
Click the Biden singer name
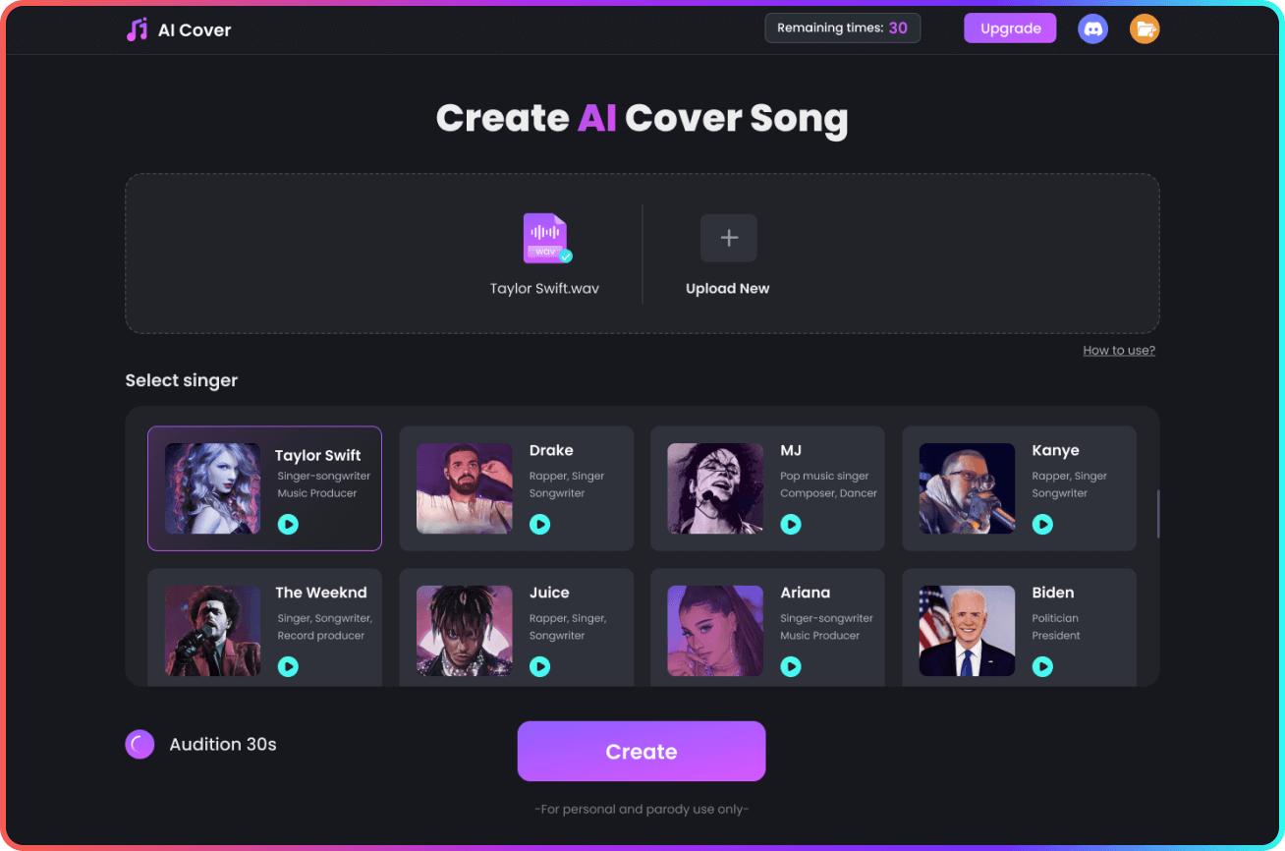pos(1053,593)
